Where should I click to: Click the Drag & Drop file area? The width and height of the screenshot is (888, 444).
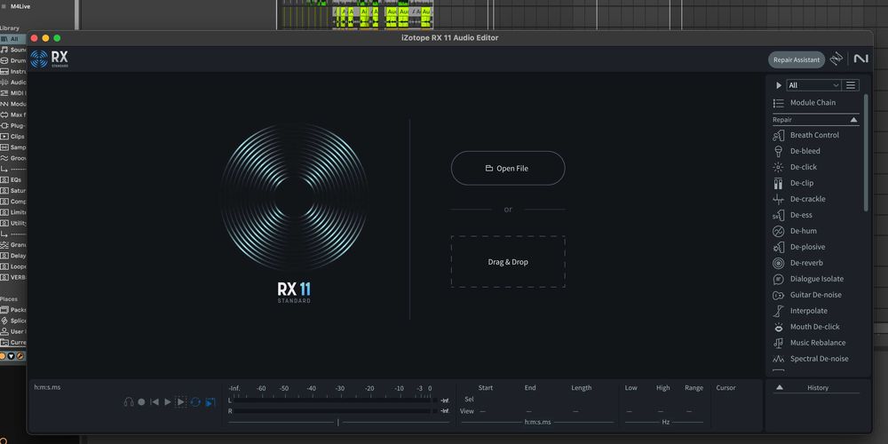508,262
